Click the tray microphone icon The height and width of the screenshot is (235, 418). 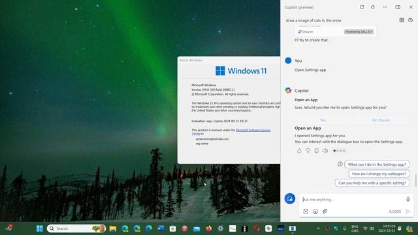point(345,228)
